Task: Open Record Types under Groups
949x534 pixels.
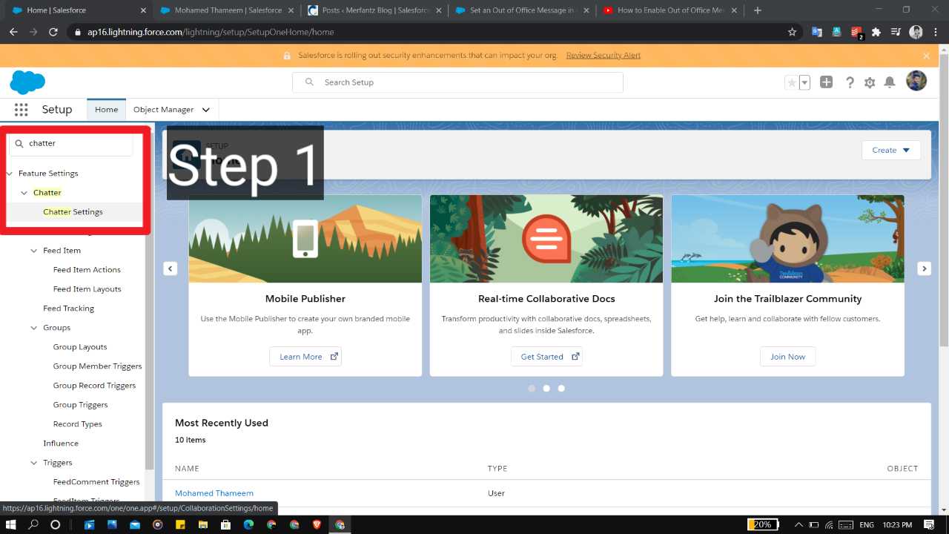Action: (x=77, y=424)
